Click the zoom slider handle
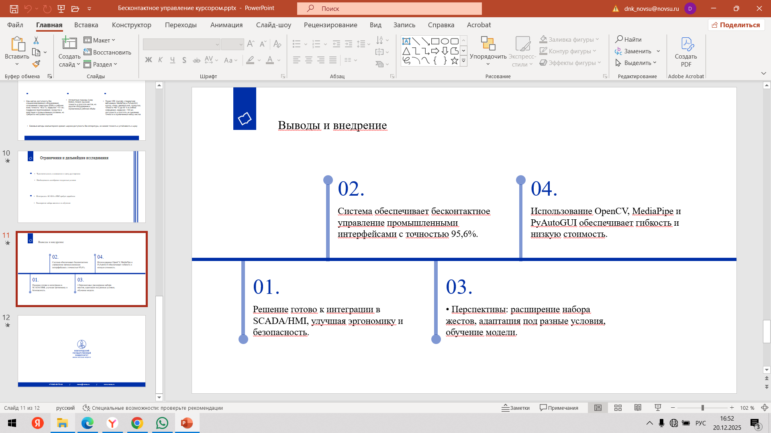Viewport: 771px width, 433px height. tap(702, 408)
